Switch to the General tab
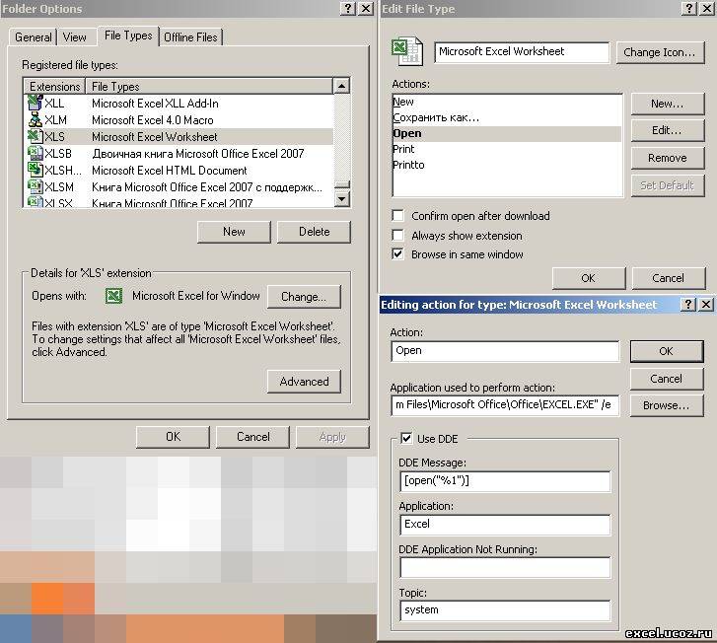The height and width of the screenshot is (643, 717). [x=34, y=37]
